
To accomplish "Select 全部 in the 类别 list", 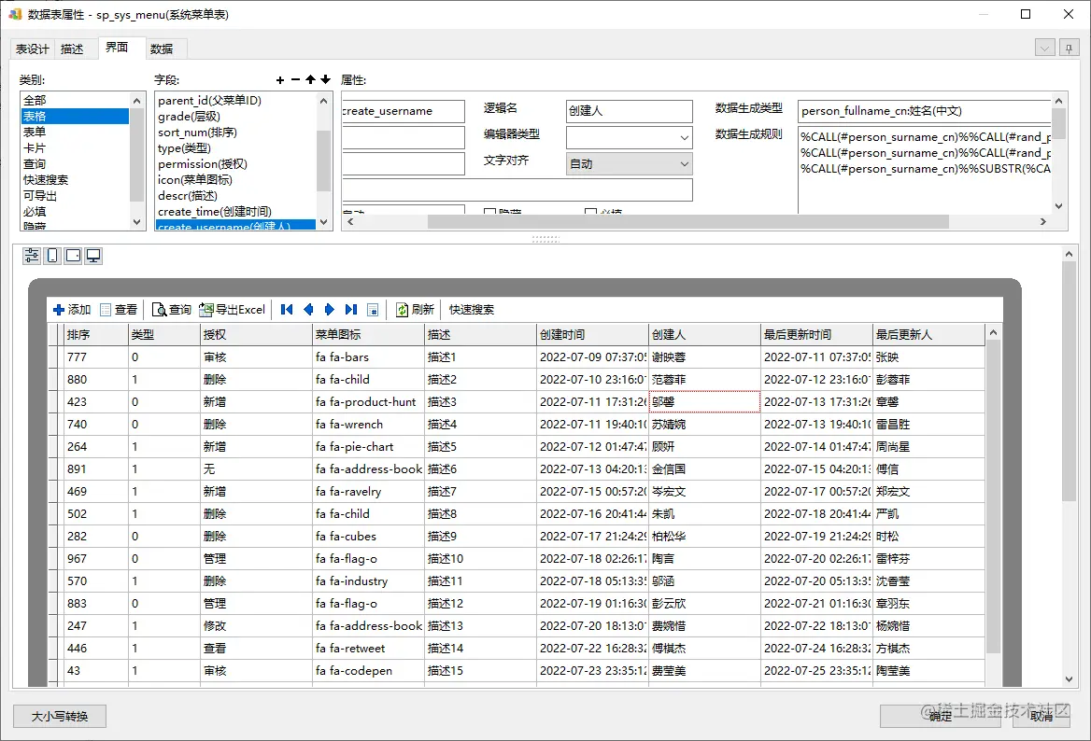I will pos(75,100).
